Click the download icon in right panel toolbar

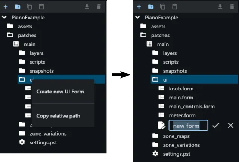click(220, 7)
